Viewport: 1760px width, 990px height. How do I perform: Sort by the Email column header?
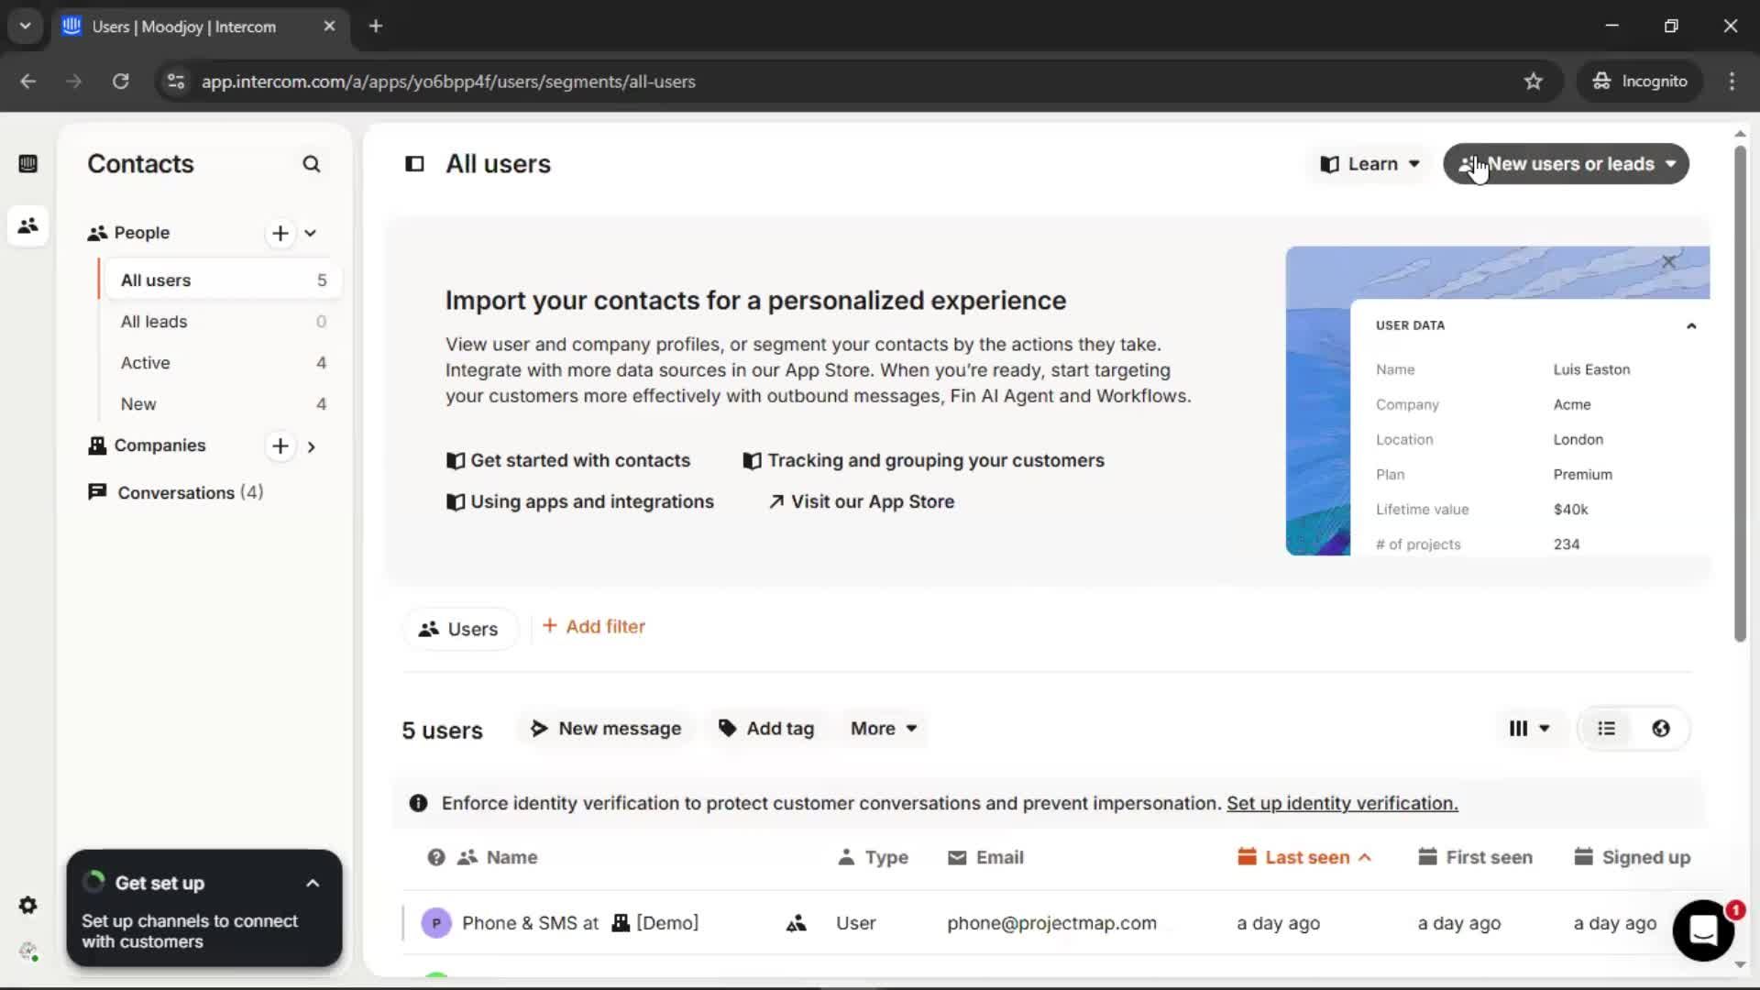985,858
